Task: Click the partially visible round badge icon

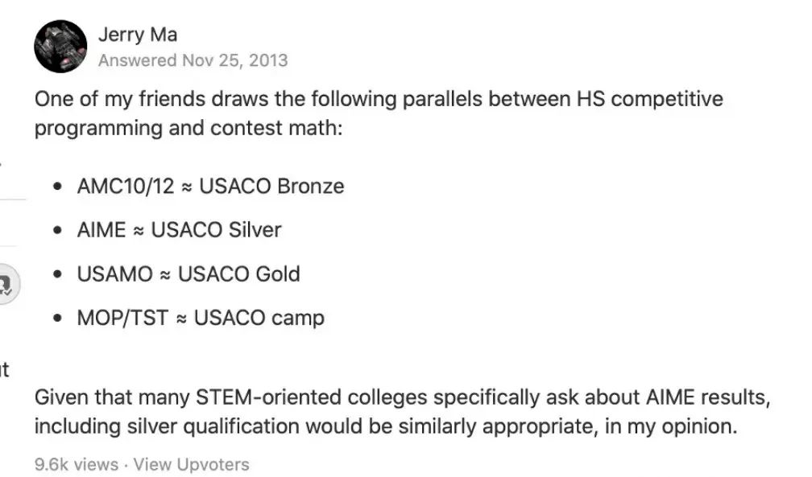Action: tap(9, 284)
